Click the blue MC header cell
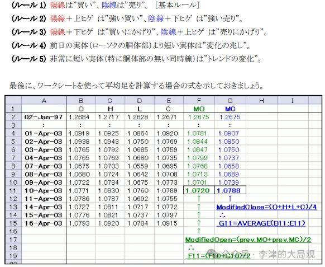The height and width of the screenshot is (267, 325). pyautogui.click(x=230, y=109)
